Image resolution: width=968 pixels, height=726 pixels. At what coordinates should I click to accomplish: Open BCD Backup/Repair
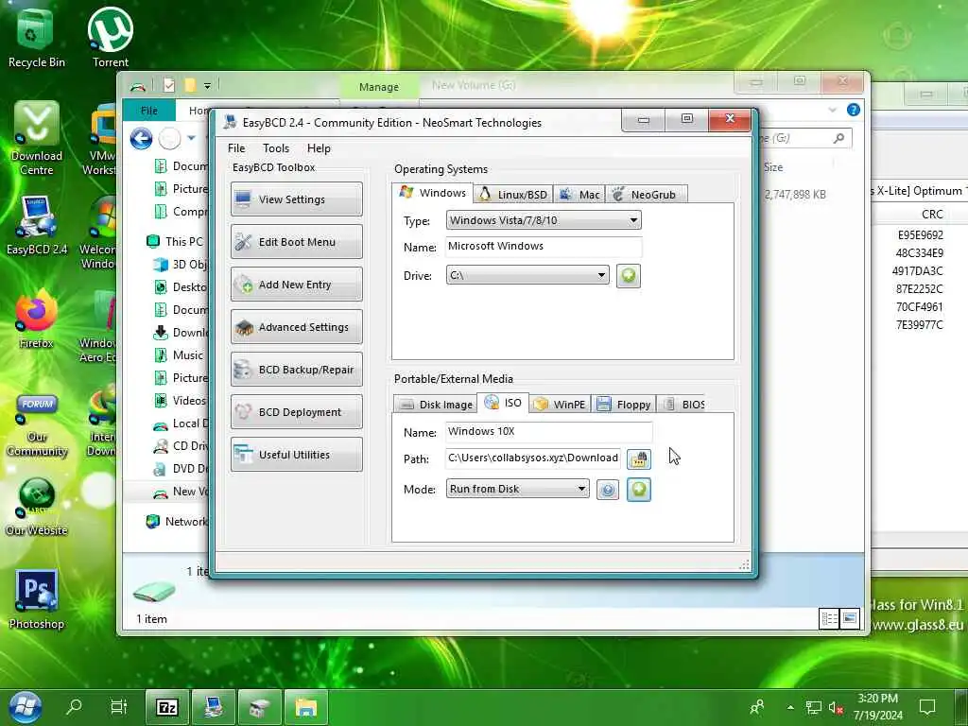[x=296, y=370]
